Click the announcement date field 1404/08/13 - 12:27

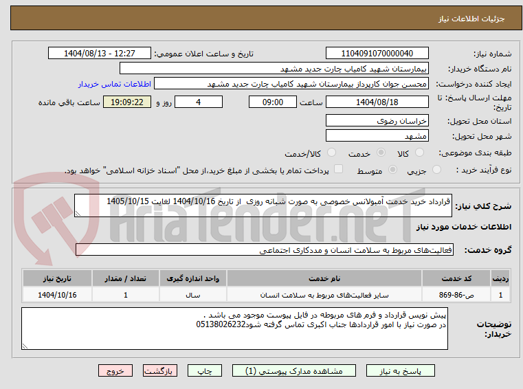[x=100, y=54]
